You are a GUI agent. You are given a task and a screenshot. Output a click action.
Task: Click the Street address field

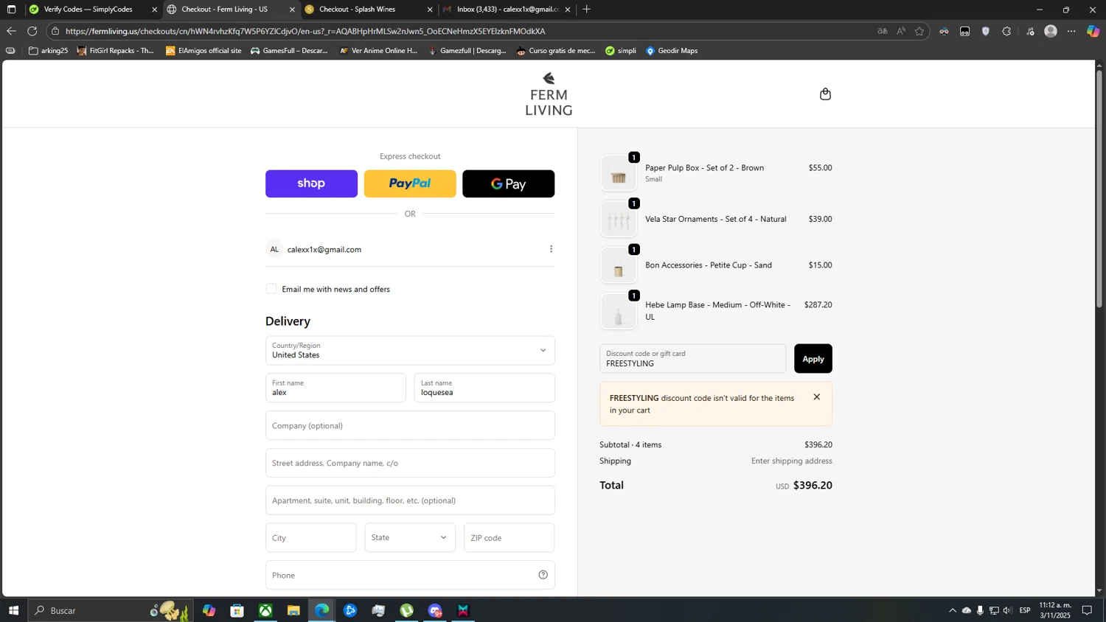click(x=410, y=463)
